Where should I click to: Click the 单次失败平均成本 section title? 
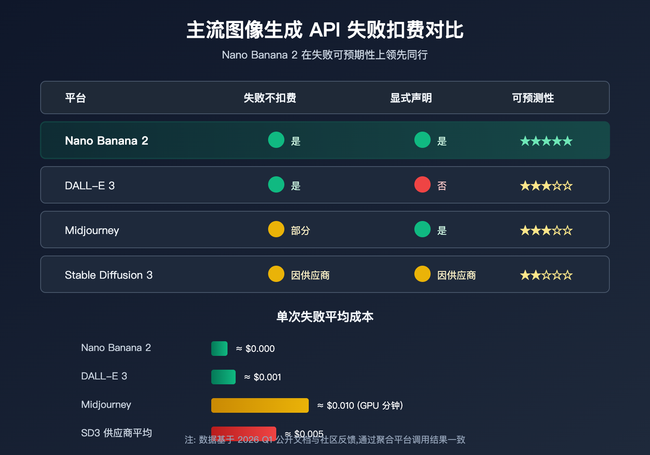(325, 317)
